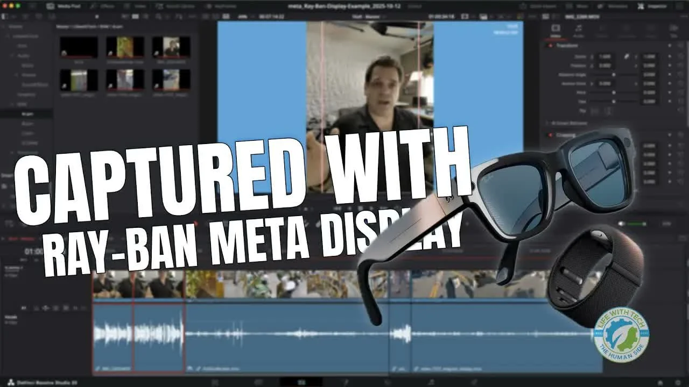Click the Yaw slider handle
689x387 pixels.
[614, 101]
